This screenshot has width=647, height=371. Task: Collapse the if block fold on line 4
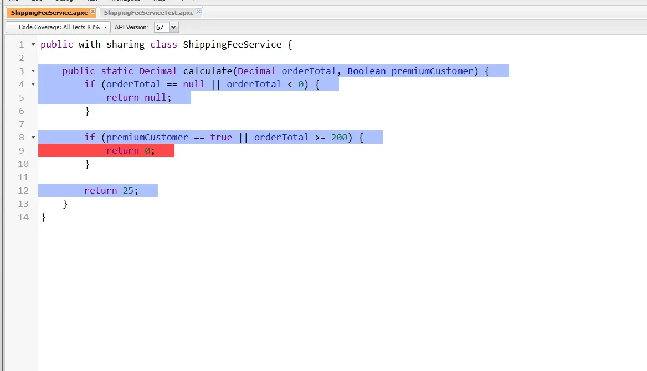[x=33, y=85]
